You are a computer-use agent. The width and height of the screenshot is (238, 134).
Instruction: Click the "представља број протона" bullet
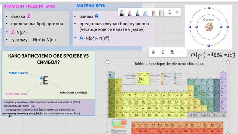[x=37, y=24]
